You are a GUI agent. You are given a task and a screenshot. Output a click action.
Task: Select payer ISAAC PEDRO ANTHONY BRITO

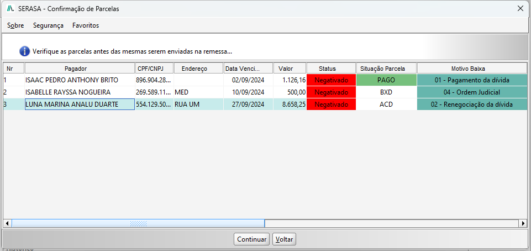click(x=80, y=80)
